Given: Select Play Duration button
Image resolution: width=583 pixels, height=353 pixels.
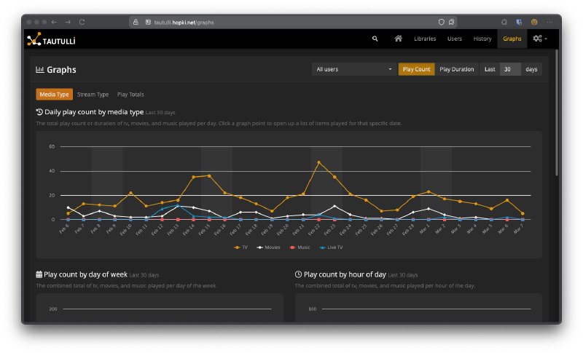Looking at the screenshot, I should pyautogui.click(x=457, y=69).
